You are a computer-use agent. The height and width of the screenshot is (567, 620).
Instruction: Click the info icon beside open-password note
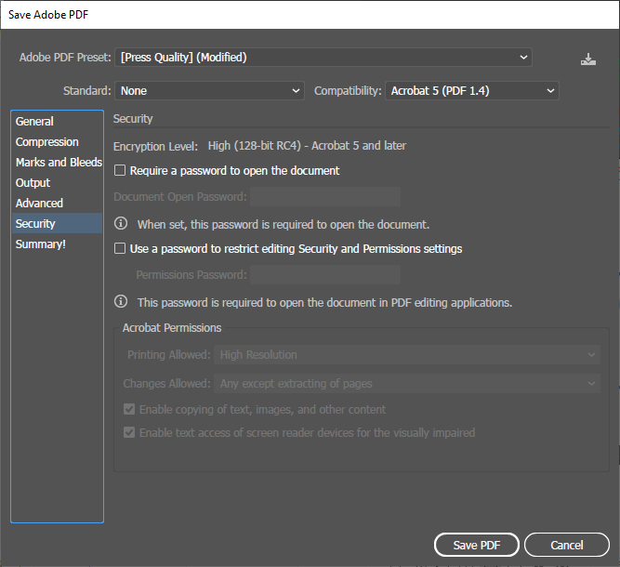[121, 223]
